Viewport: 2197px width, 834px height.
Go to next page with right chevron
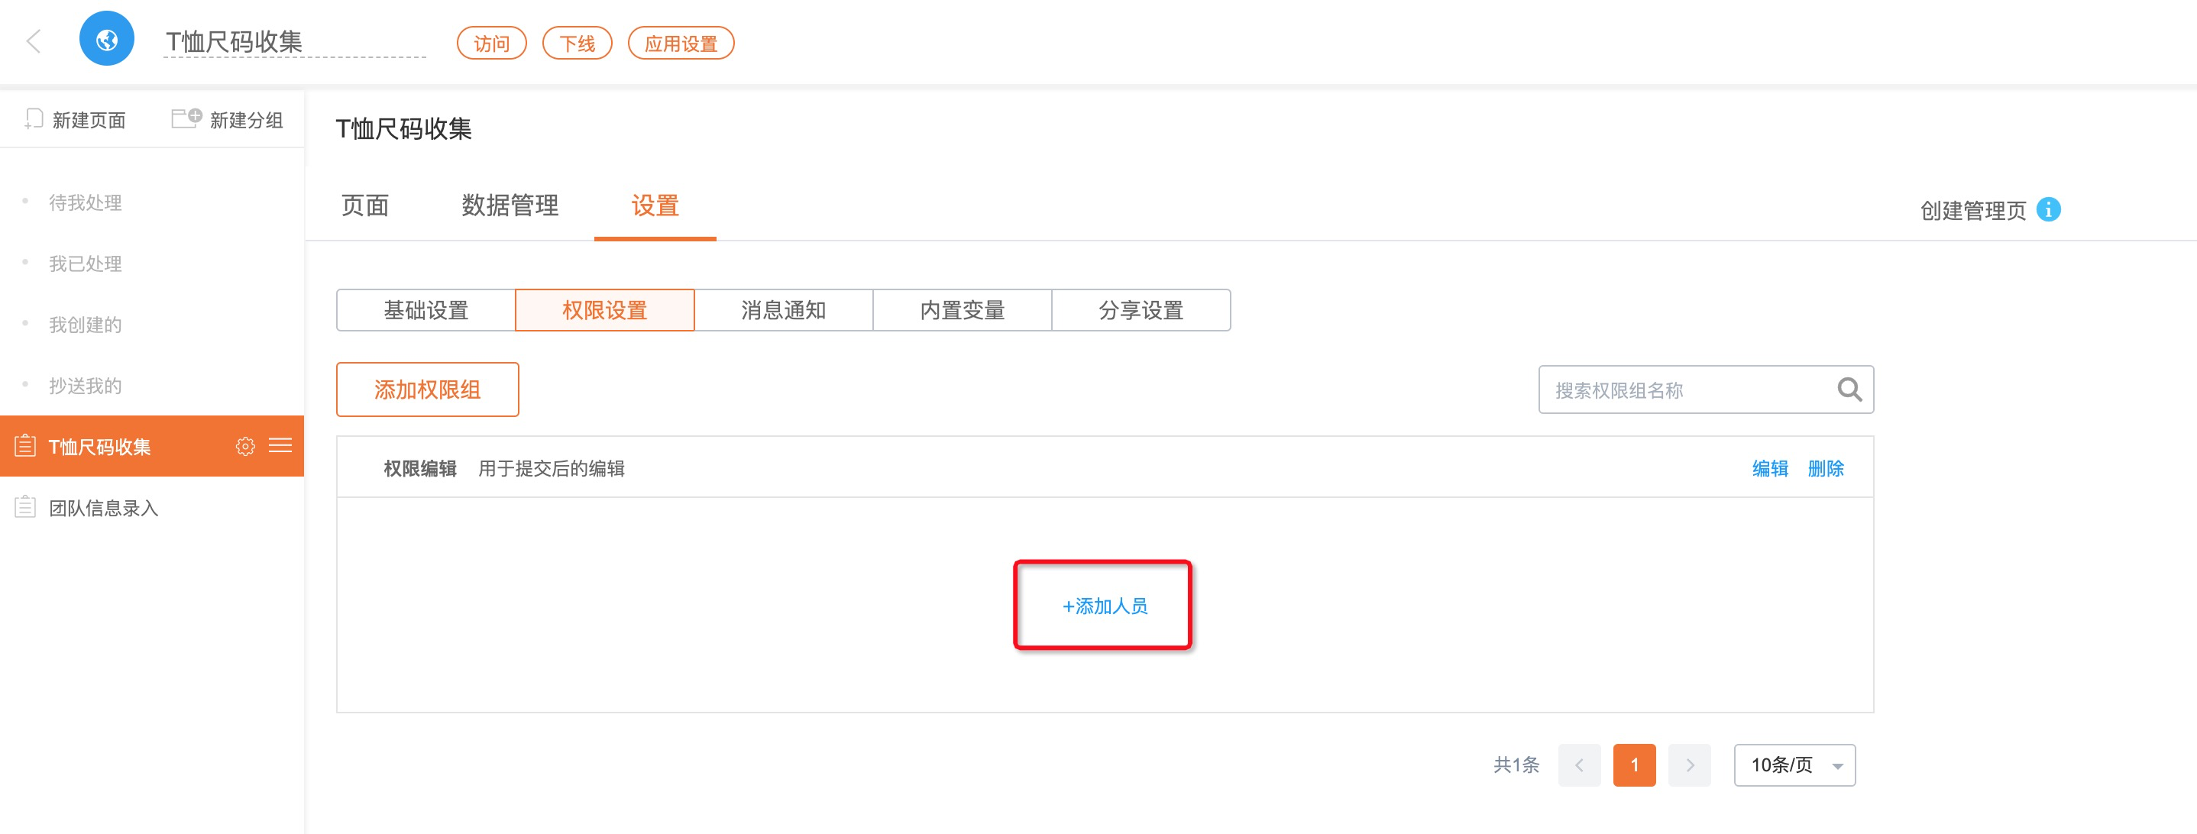[1689, 765]
